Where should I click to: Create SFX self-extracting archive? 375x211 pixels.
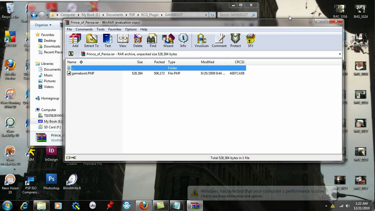(250, 40)
